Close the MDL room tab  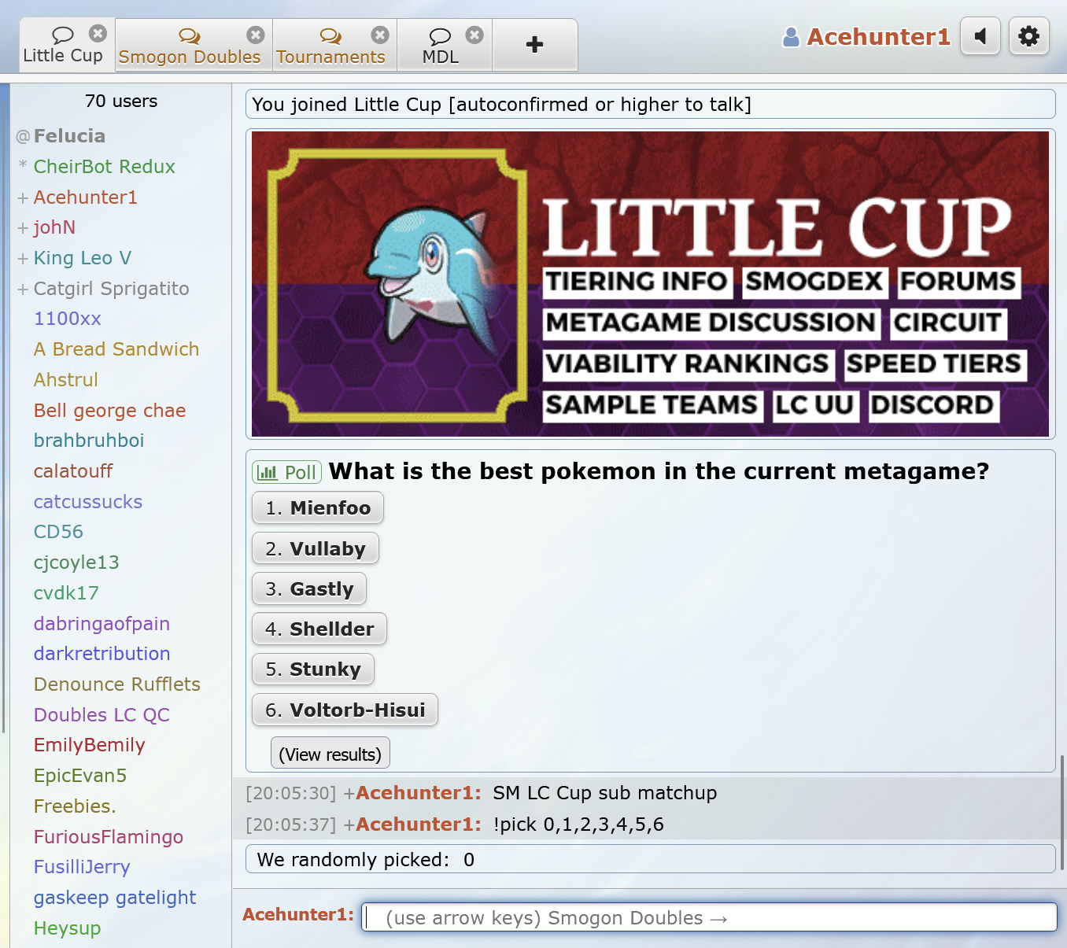coord(474,35)
